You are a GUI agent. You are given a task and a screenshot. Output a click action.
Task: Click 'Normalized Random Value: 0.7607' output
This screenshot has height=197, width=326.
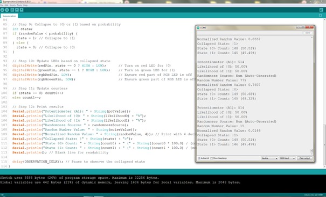tap(228, 85)
